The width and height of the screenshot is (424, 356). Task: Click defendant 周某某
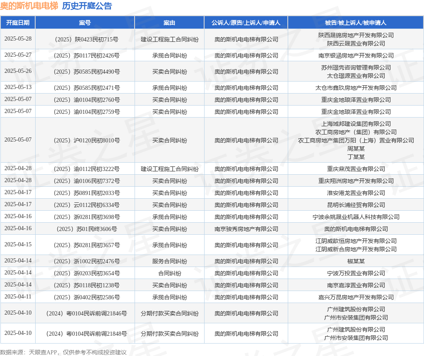[x=356, y=149]
